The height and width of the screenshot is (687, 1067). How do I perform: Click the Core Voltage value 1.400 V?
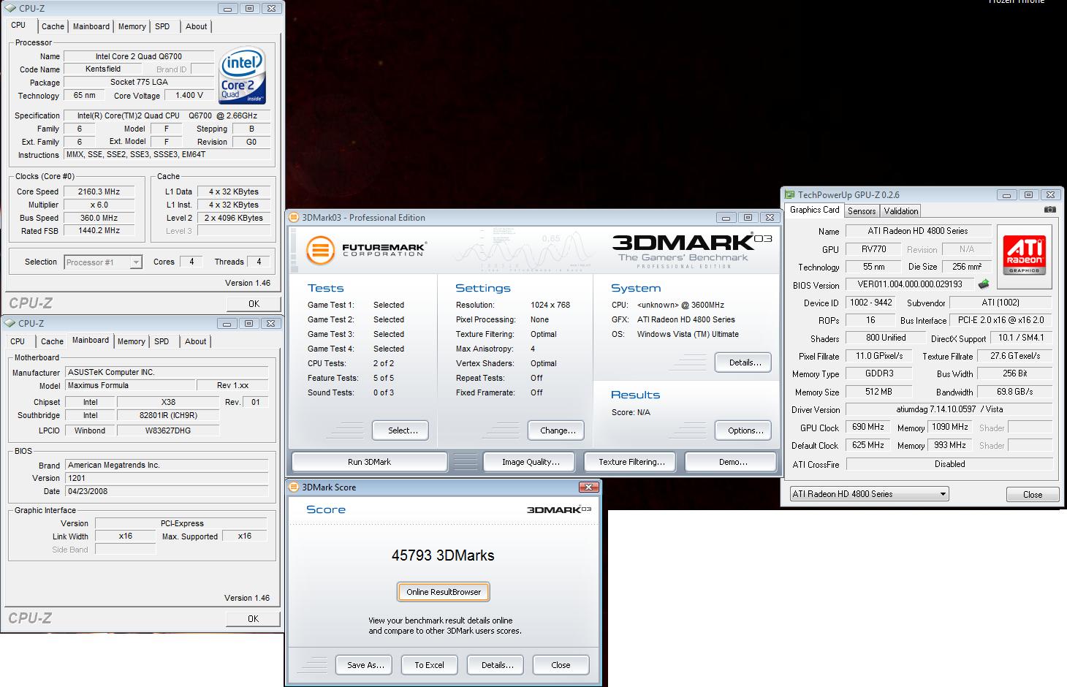tap(190, 95)
